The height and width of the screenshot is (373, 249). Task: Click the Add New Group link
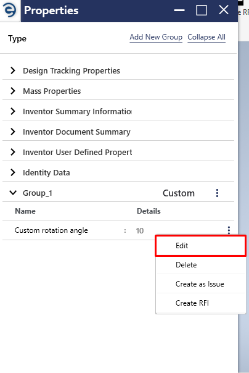(x=156, y=37)
